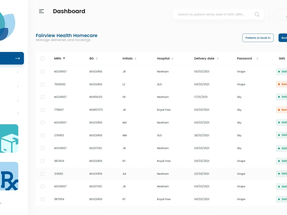Open the Rx prescription tile
The height and width of the screenshot is (215, 287).
(x=9, y=176)
